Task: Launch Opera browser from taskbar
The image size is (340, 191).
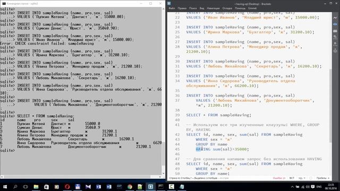Action: (x=67, y=186)
